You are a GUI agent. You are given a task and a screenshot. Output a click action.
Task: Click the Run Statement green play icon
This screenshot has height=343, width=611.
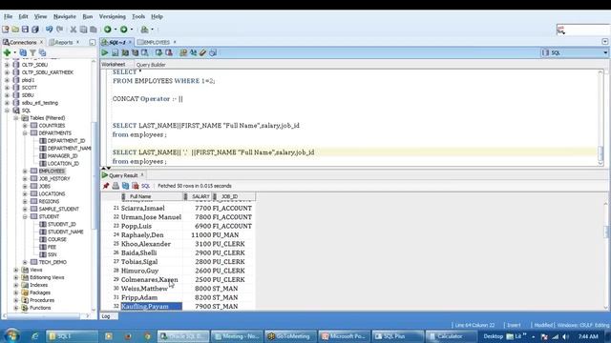pyautogui.click(x=105, y=52)
